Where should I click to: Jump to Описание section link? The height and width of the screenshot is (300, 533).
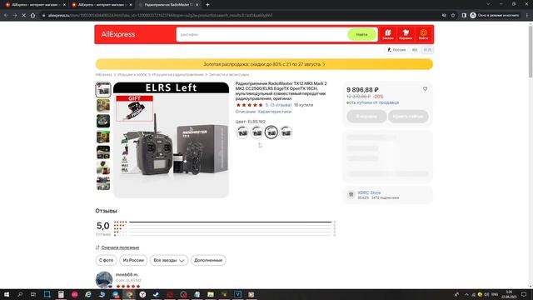click(x=245, y=112)
